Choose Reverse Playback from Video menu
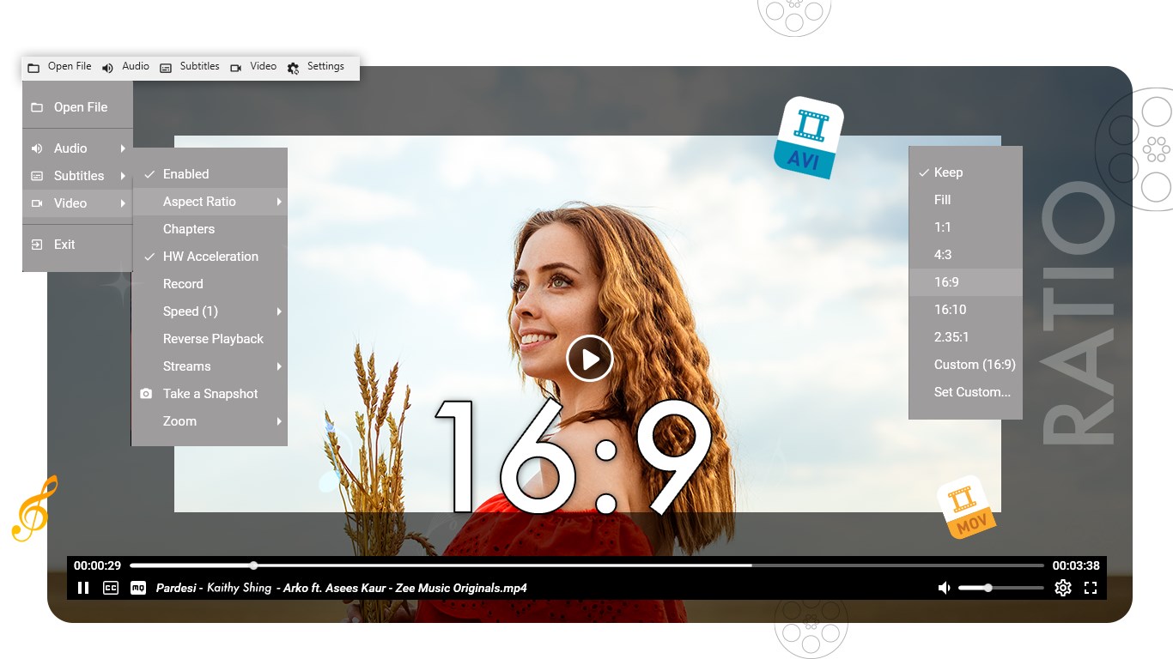 213,338
